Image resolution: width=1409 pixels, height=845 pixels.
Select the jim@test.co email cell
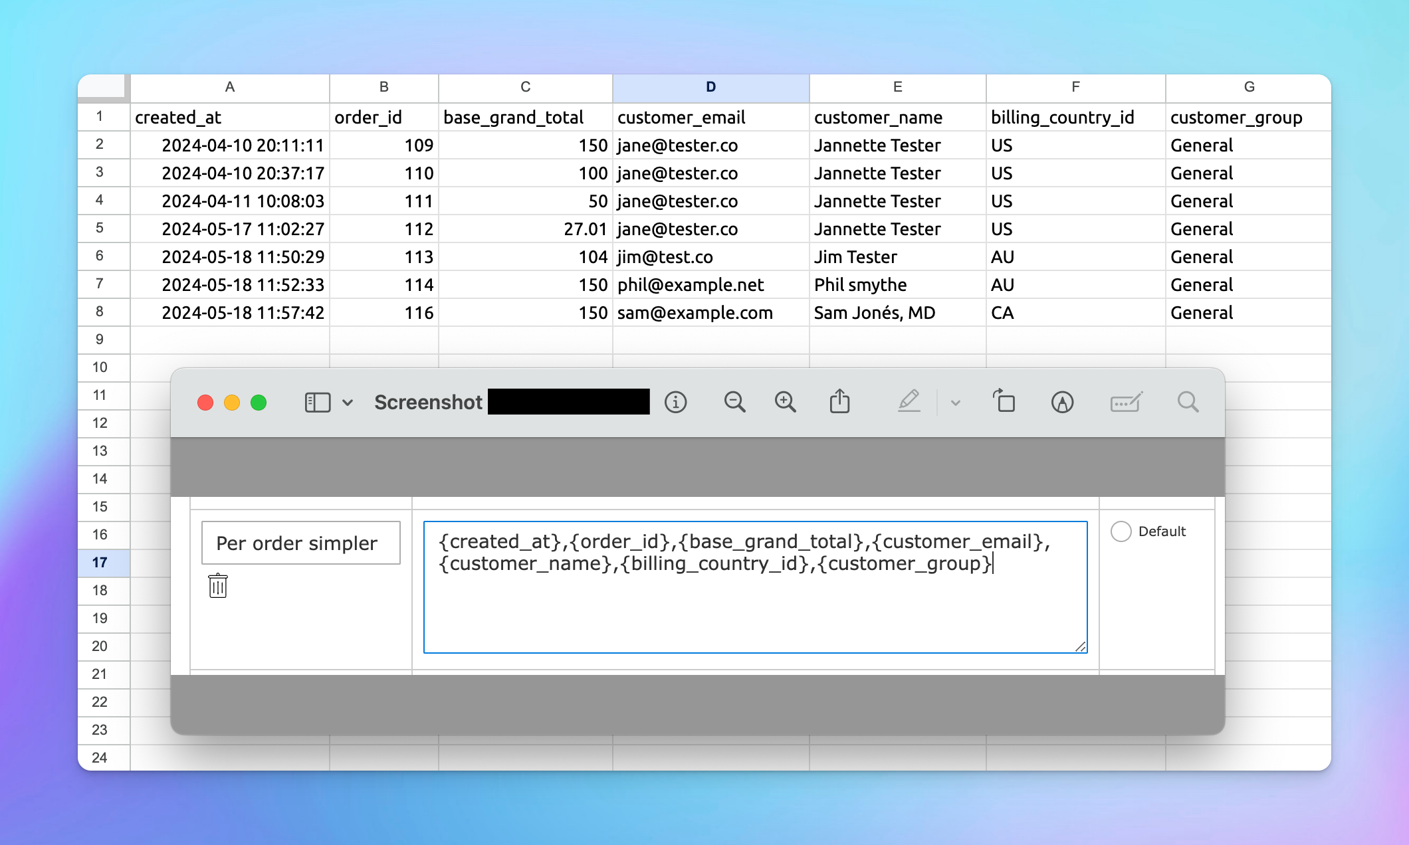coord(711,256)
